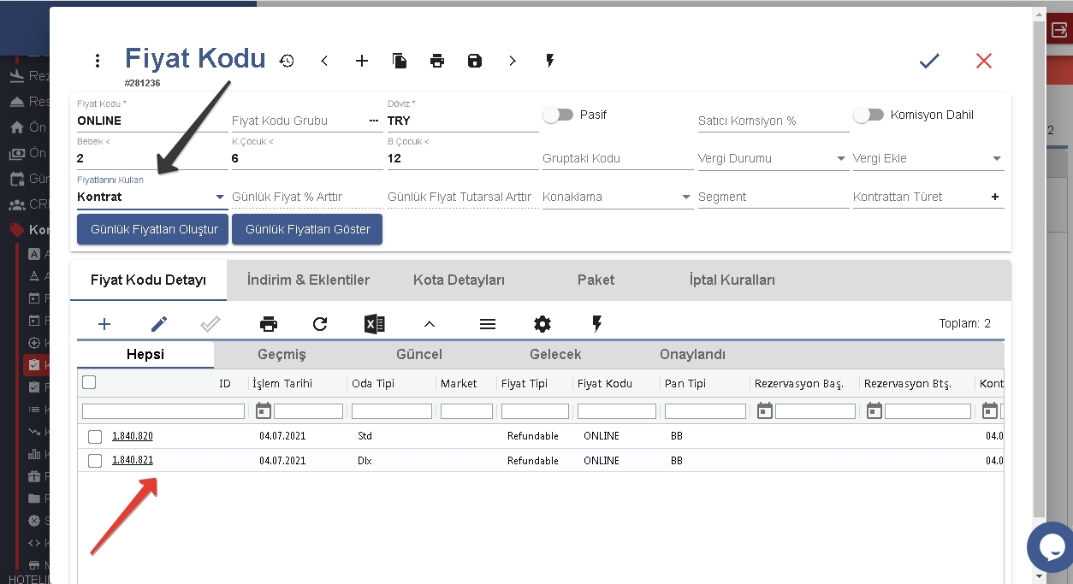Enable the Komisyon Dahil switch
Viewport: 1073px width, 584px height.
pyautogui.click(x=868, y=115)
